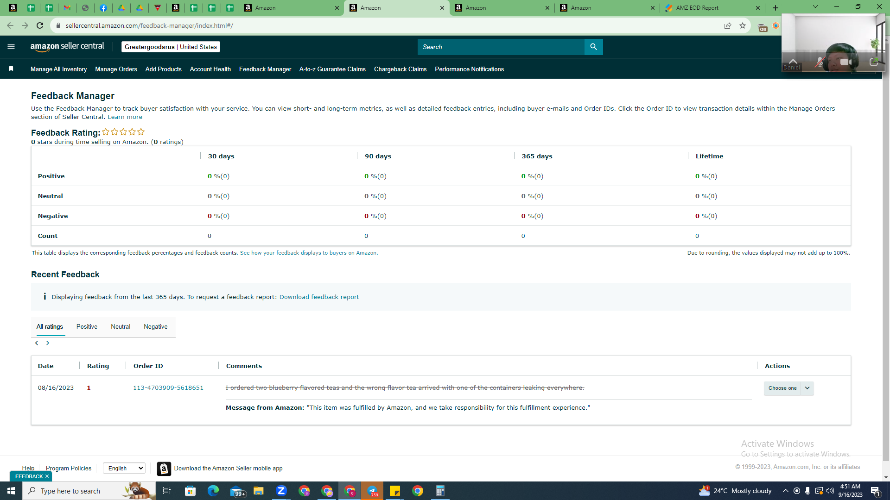890x500 pixels.
Task: Go to A-to-z Guarantee Claims
Action: click(332, 69)
